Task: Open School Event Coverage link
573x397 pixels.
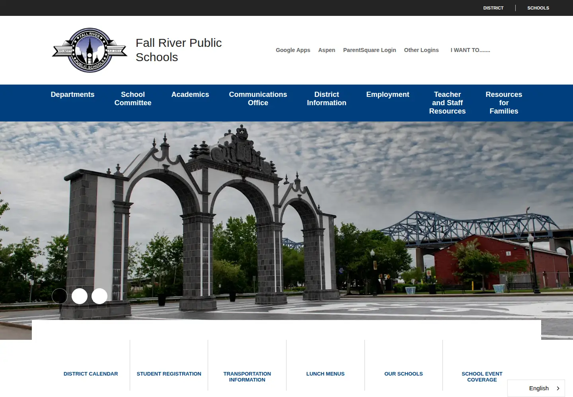Action: click(482, 377)
